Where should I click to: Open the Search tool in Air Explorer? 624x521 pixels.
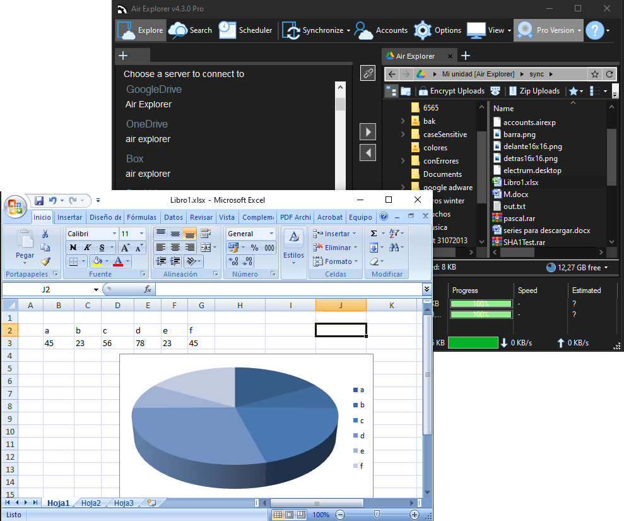pyautogui.click(x=190, y=30)
